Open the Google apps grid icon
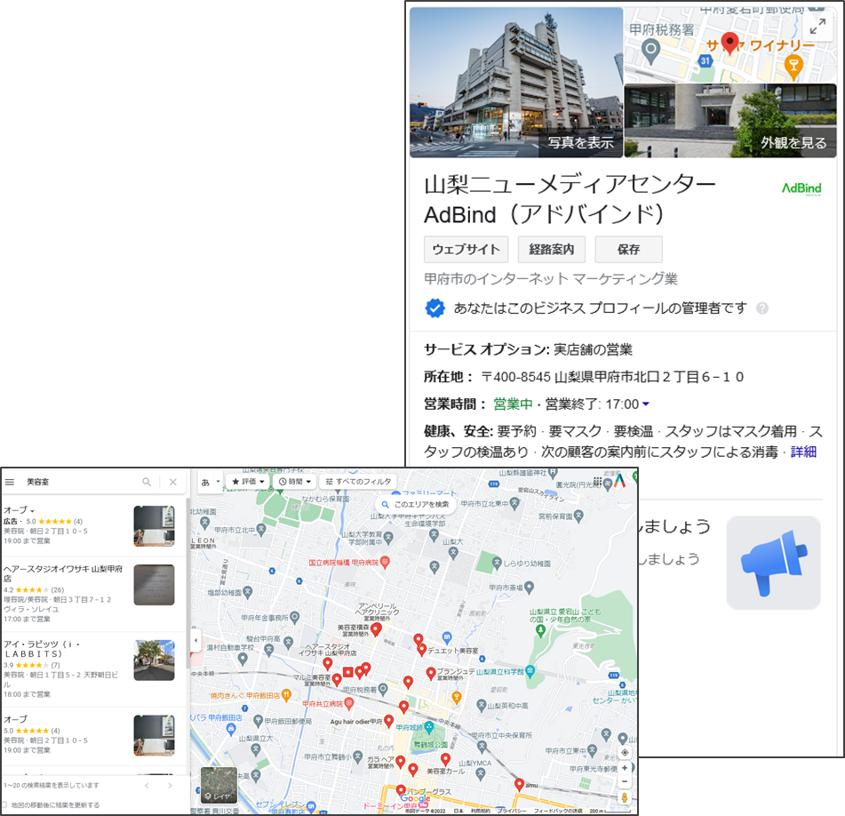Image resolution: width=845 pixels, height=816 pixels. (597, 481)
